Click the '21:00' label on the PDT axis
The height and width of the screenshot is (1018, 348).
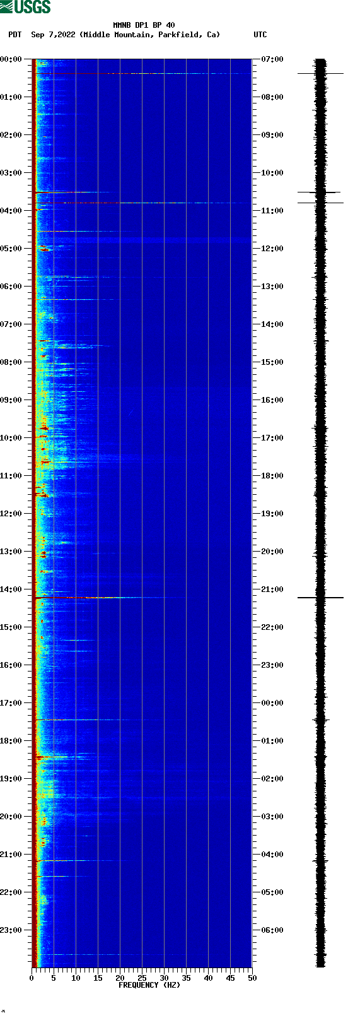tap(11, 855)
